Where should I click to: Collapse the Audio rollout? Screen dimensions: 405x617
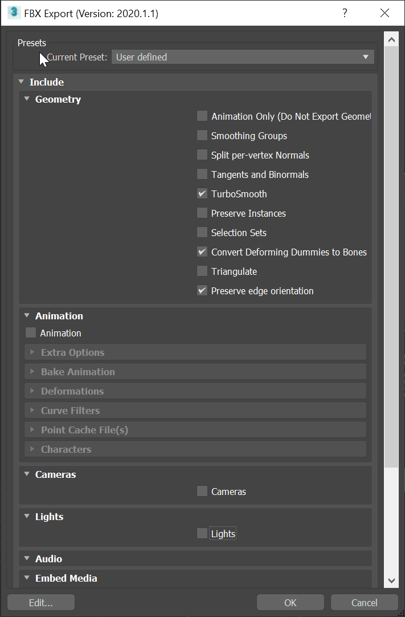[x=27, y=558]
